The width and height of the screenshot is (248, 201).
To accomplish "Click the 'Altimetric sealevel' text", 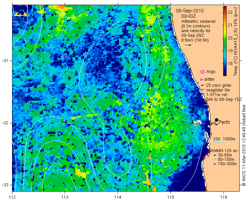I will pyautogui.click(x=198, y=21).
